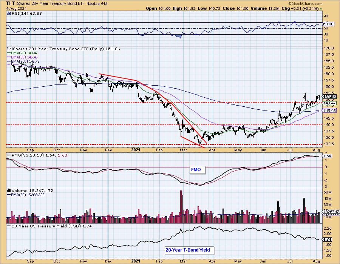The height and width of the screenshot is (264, 340).
Task: Click the Low 149.72 value
Action: 209,8
